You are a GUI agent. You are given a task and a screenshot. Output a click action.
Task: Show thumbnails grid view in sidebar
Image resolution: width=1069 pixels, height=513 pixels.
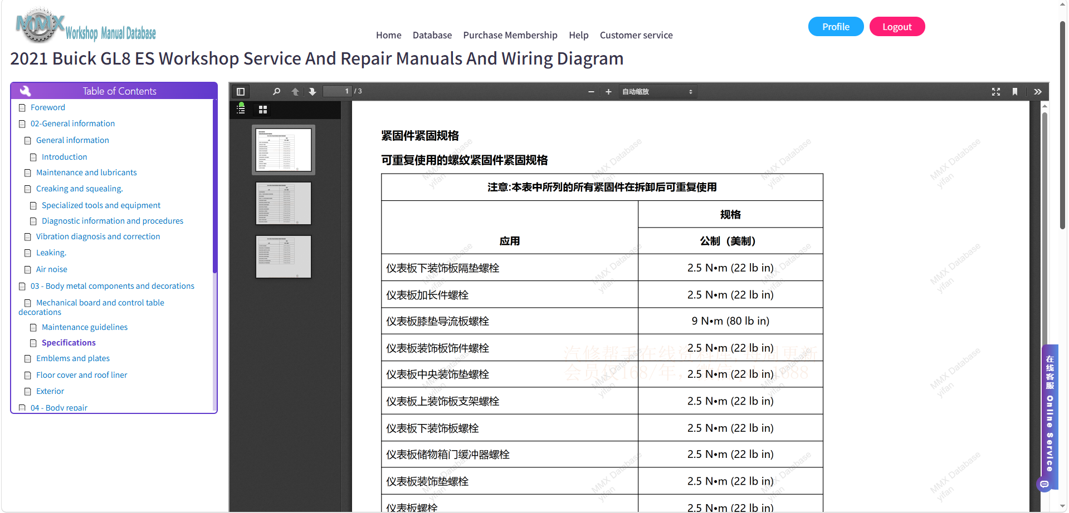click(263, 110)
